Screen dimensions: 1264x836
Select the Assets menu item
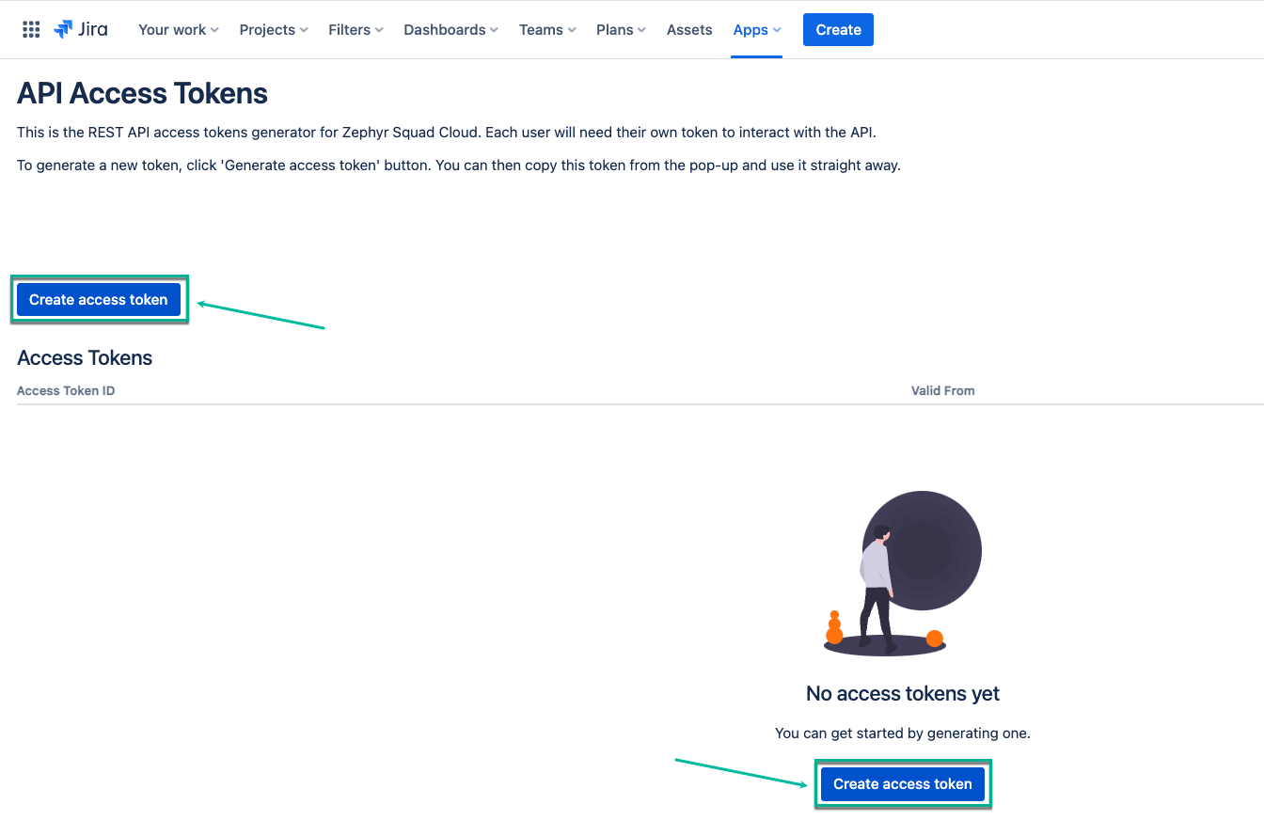688,29
